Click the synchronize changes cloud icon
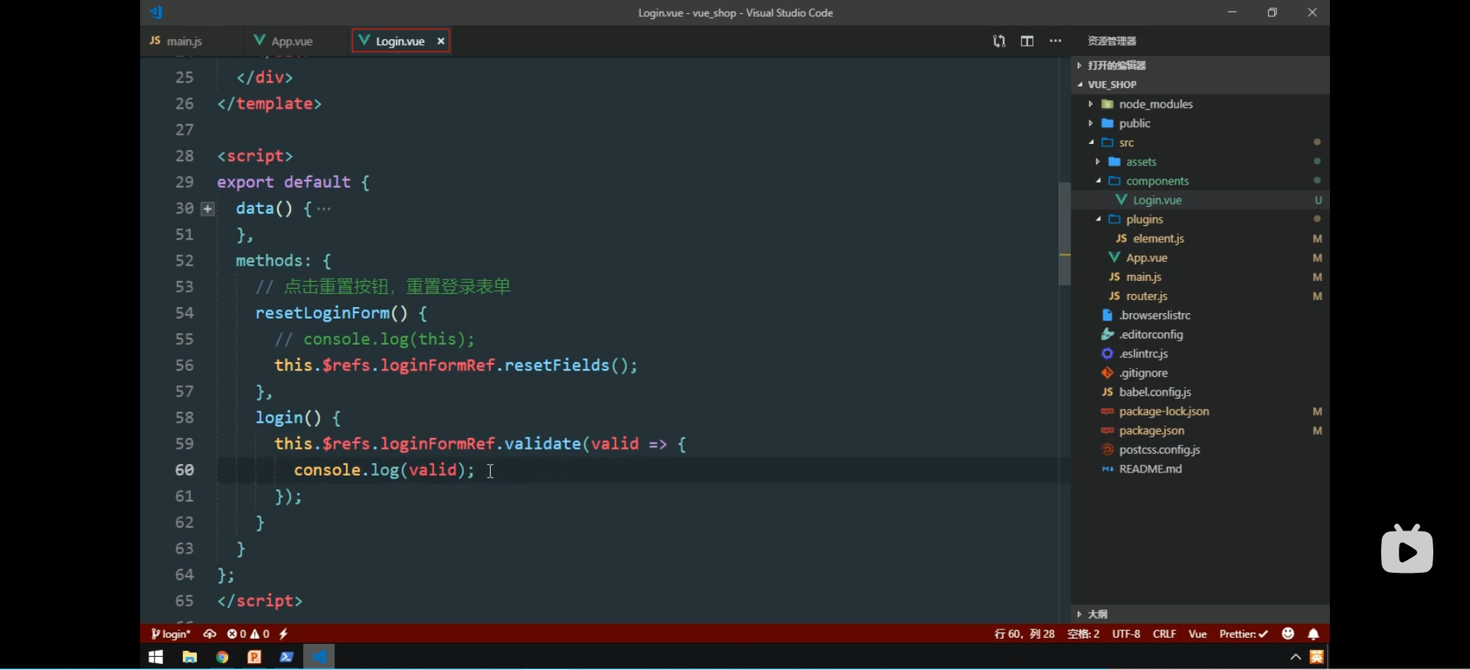The width and height of the screenshot is (1470, 670). coord(210,634)
